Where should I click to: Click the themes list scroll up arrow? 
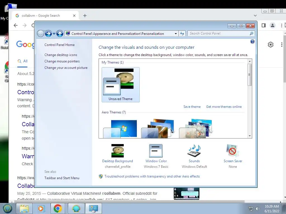tap(250, 61)
